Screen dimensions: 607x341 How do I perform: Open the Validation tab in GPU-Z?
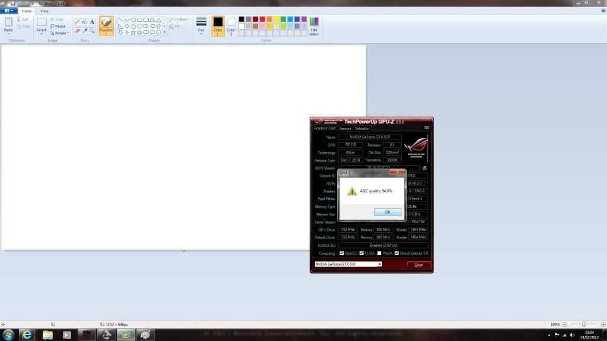point(362,128)
